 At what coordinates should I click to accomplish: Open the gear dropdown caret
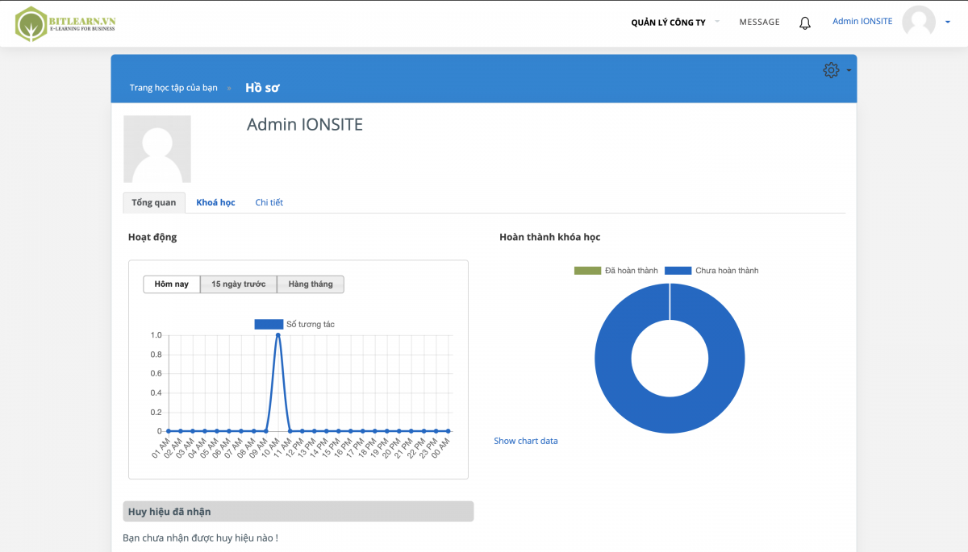click(x=849, y=71)
